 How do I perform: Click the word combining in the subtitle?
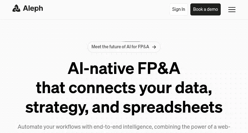[168, 127]
